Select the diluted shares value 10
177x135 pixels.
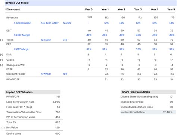(171, 97)
